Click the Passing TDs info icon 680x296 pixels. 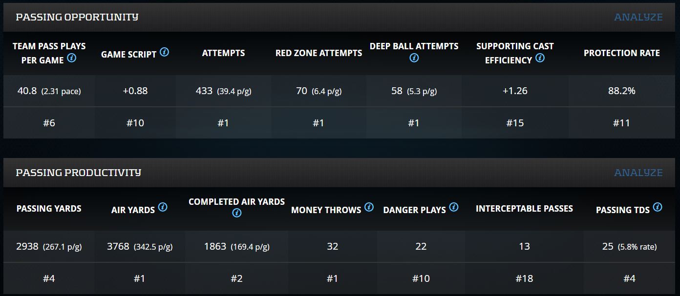pos(658,208)
